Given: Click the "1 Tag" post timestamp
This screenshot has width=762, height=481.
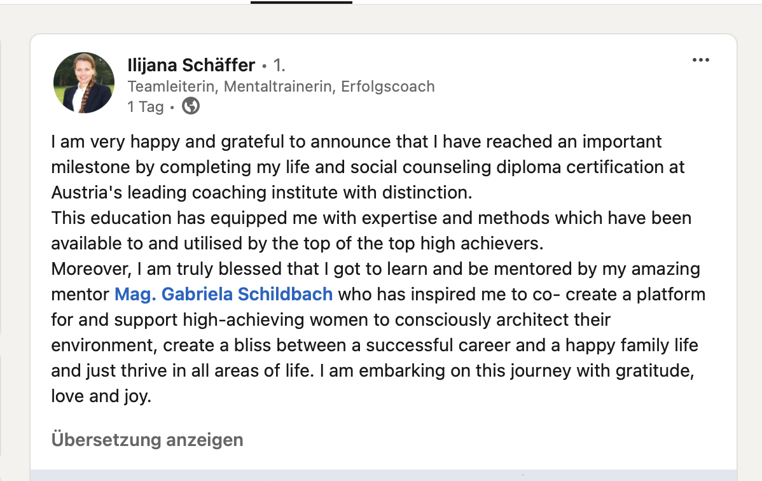Looking at the screenshot, I should (146, 107).
